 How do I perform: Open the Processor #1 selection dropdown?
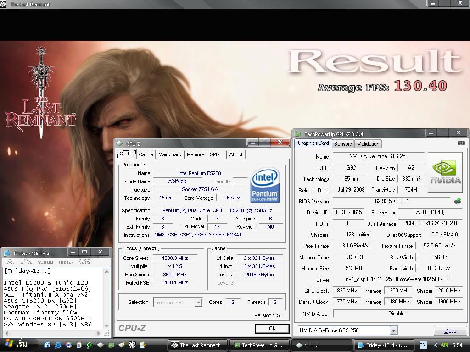point(198,302)
